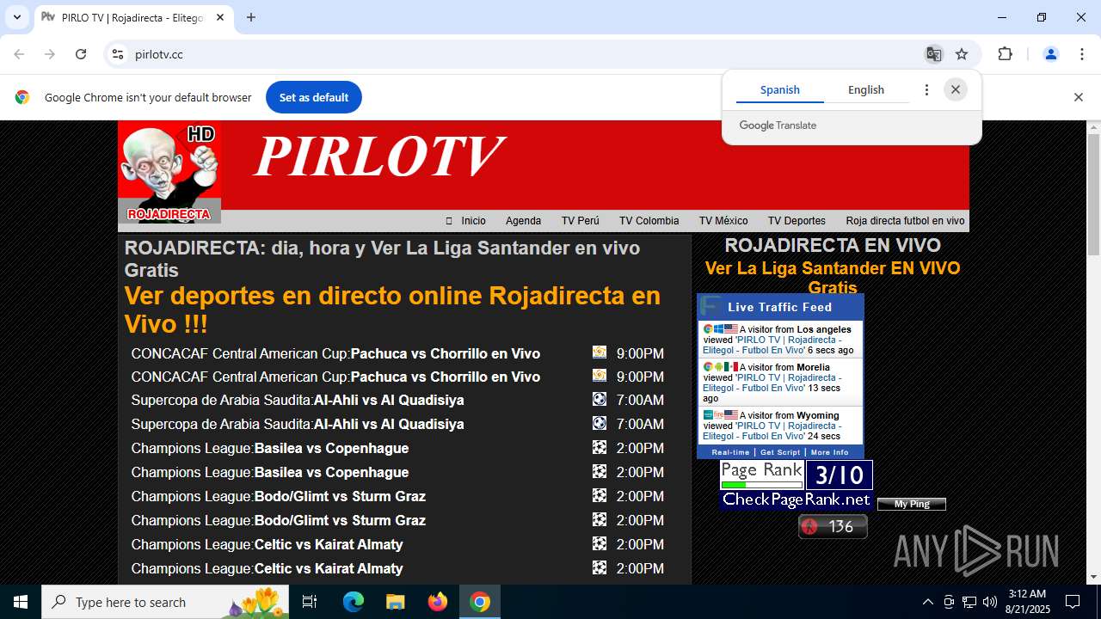Open Task View on taskbar
This screenshot has height=619, width=1101.
pos(310,602)
